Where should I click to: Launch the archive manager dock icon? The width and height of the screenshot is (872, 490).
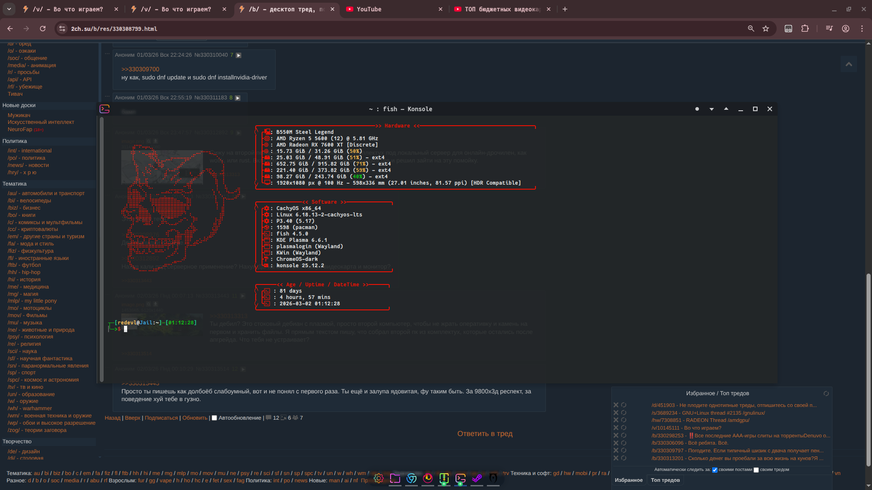click(x=444, y=478)
